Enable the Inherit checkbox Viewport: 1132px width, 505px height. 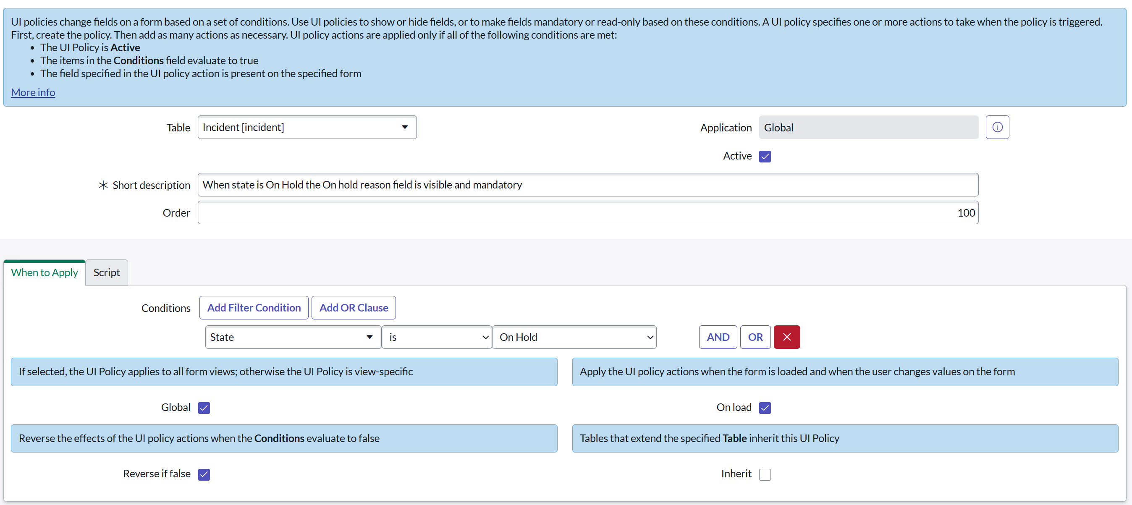click(x=765, y=474)
